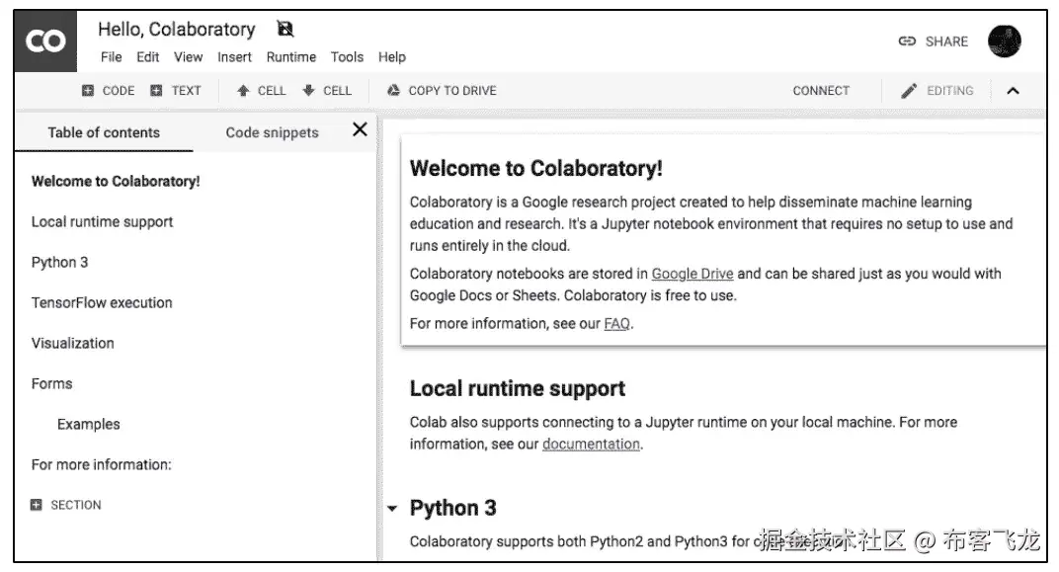Click the Connect button

click(821, 91)
